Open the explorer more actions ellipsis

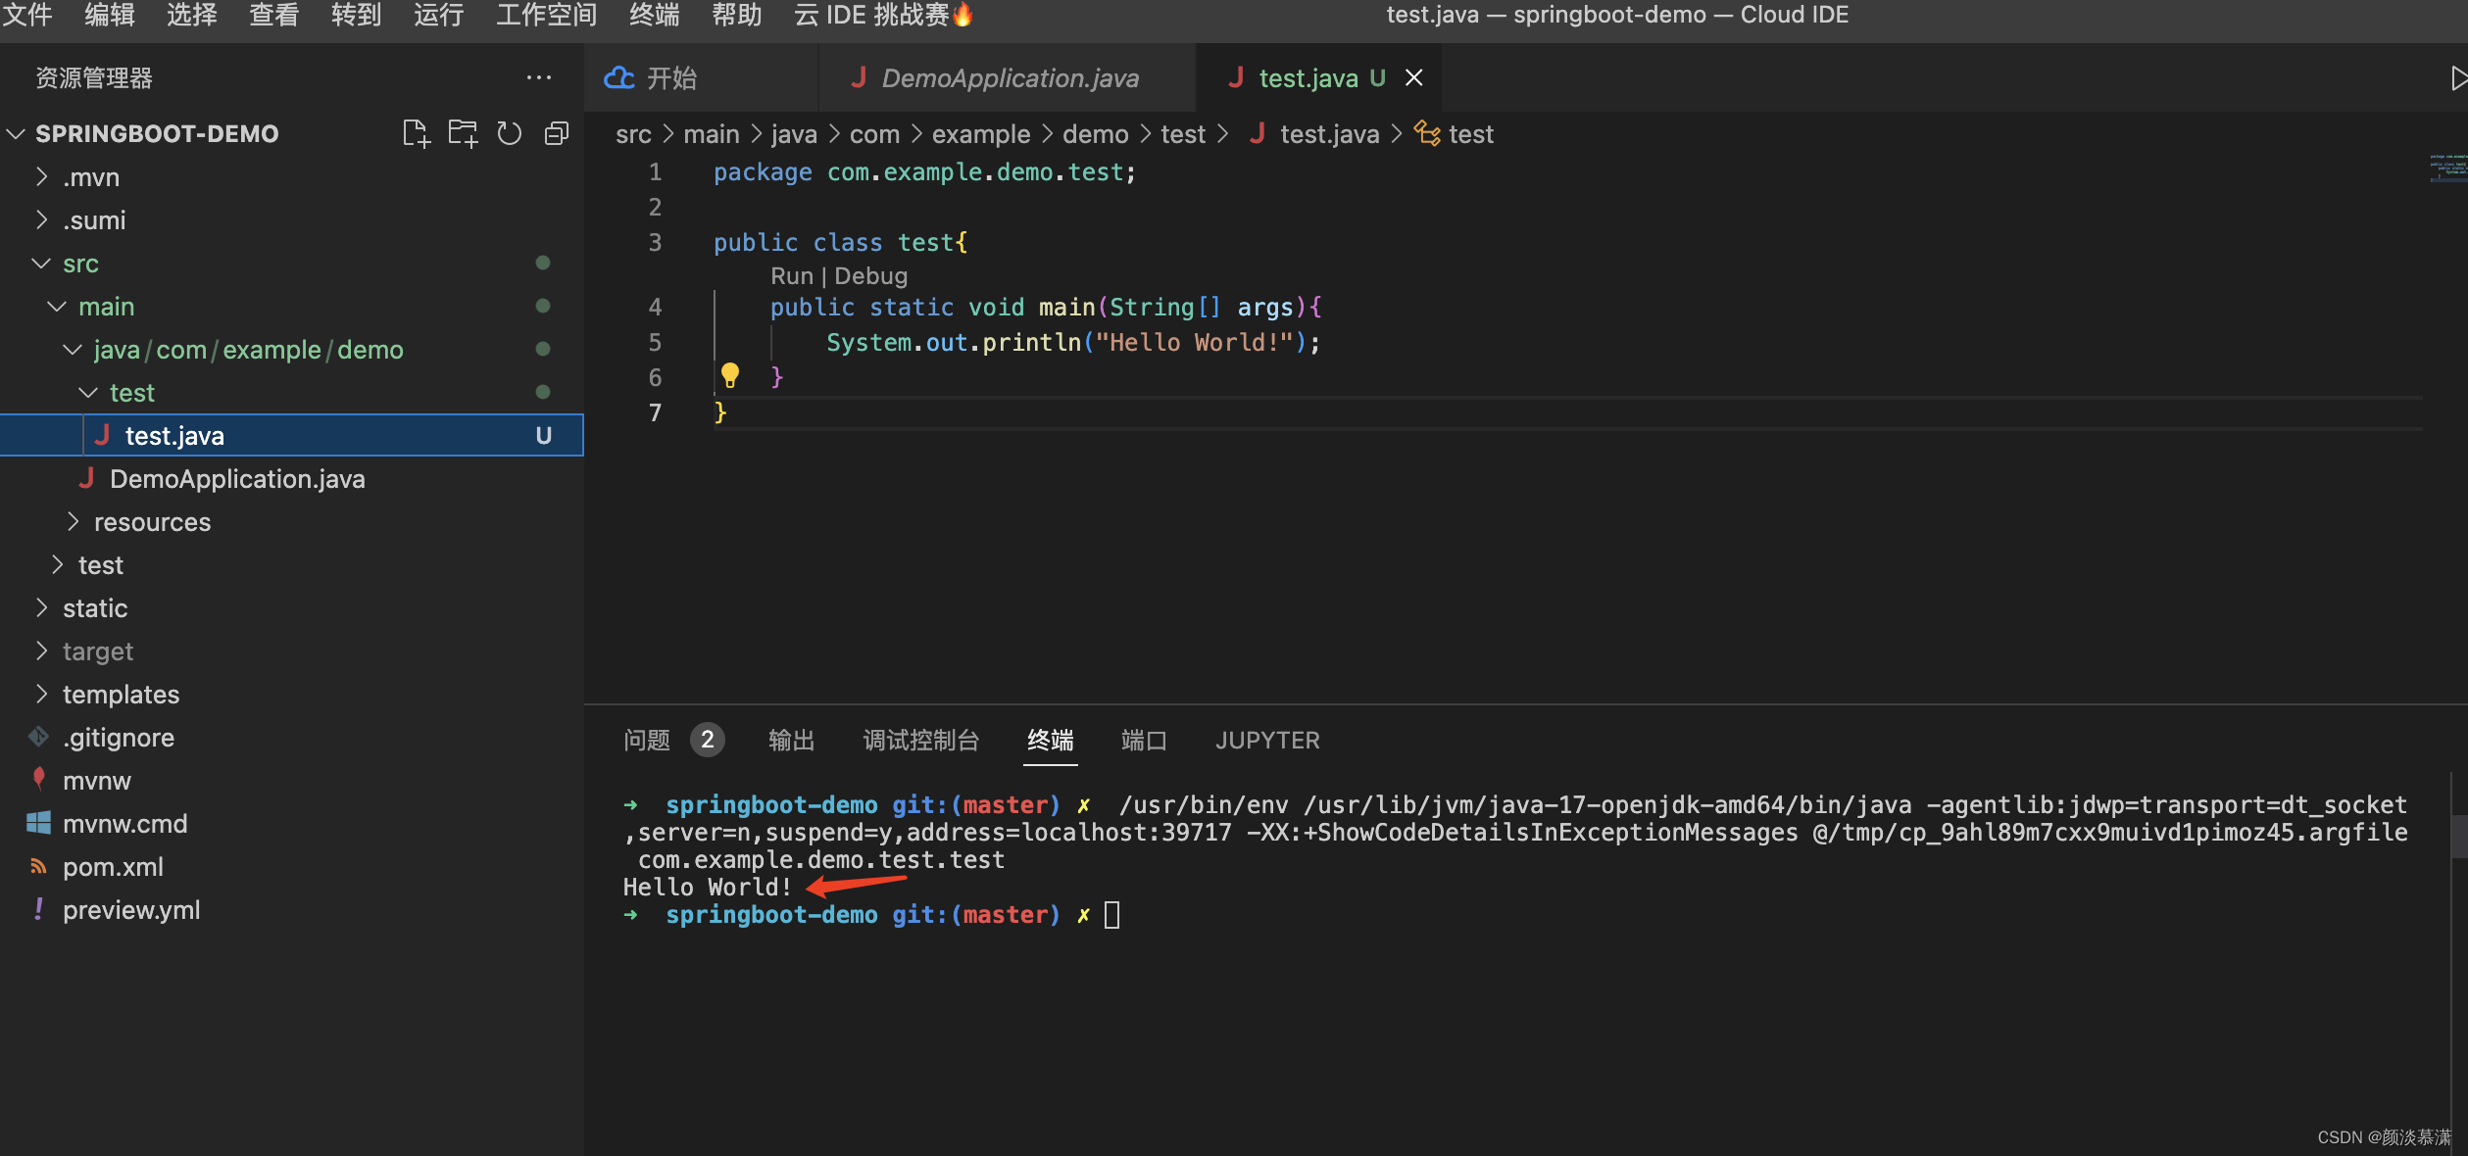[539, 77]
